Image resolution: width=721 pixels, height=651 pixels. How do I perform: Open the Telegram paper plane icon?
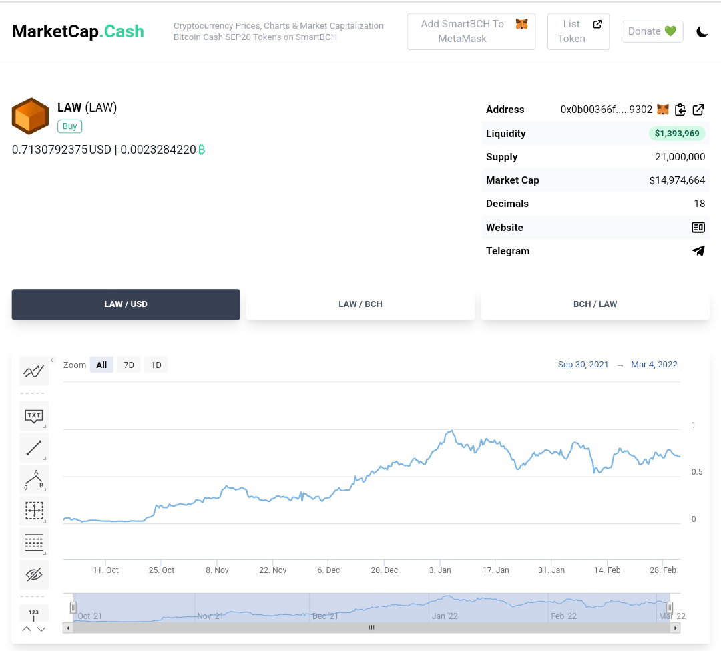pyautogui.click(x=698, y=250)
